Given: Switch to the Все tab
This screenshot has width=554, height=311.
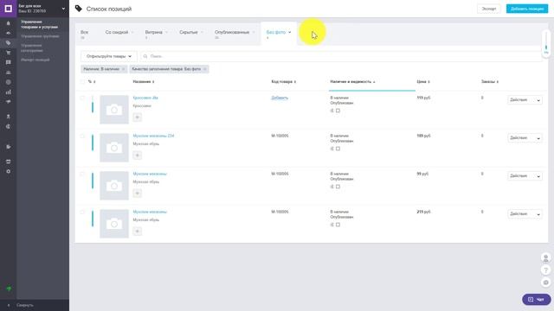Looking at the screenshot, I should coord(85,34).
